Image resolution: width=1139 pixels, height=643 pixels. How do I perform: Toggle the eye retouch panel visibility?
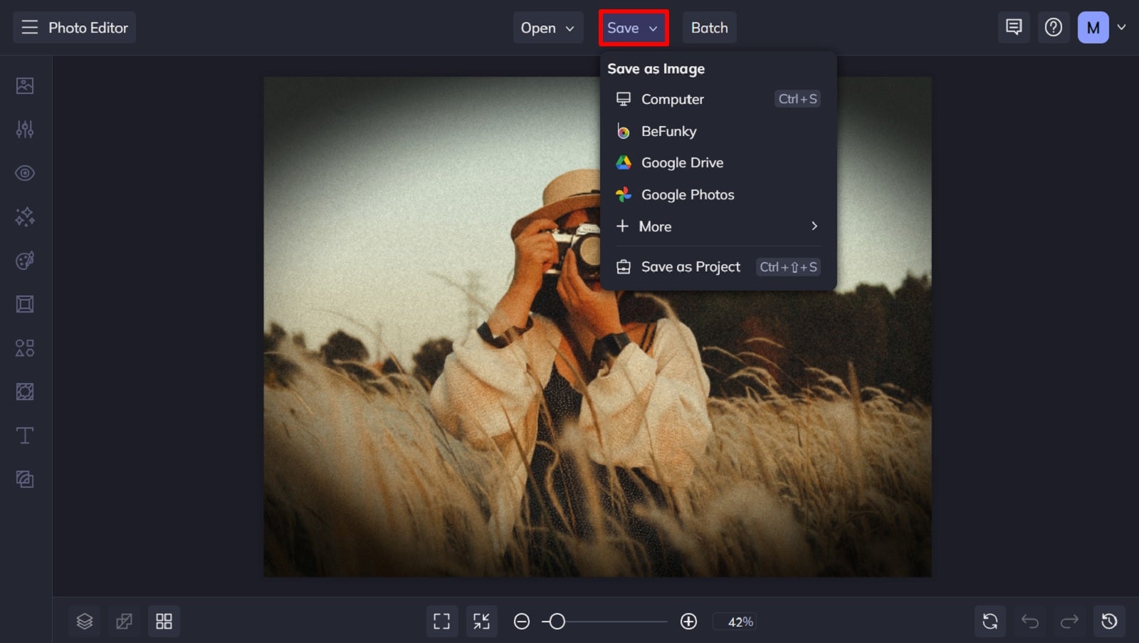point(25,173)
